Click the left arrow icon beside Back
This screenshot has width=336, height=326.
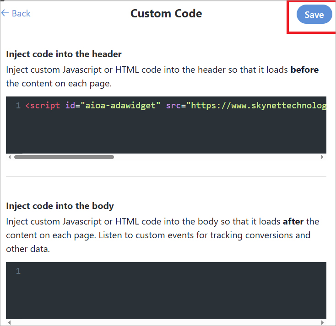pos(5,13)
